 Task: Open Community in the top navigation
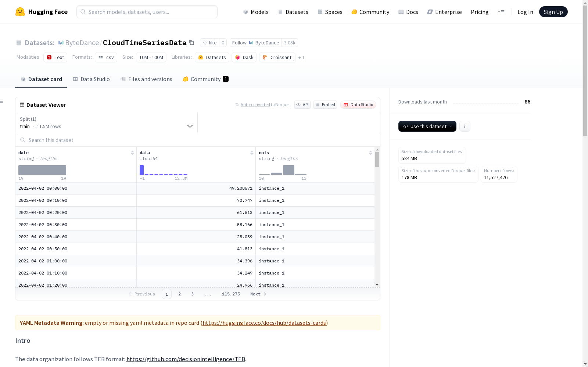click(x=370, y=12)
